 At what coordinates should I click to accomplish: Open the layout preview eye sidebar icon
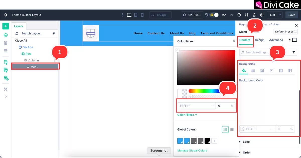coord(6,78)
